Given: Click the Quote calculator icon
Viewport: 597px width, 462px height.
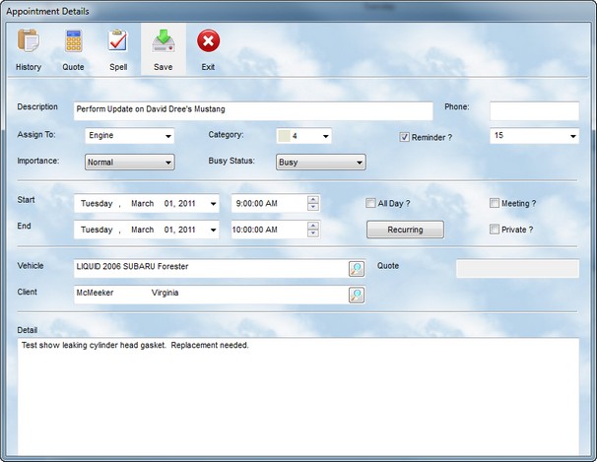Looking at the screenshot, I should 73,42.
